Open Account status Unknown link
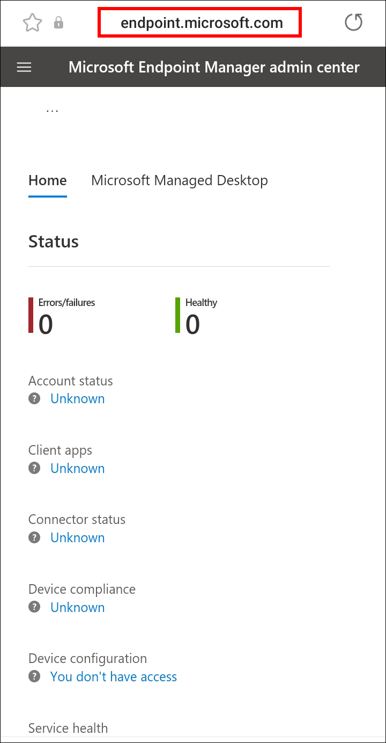The image size is (386, 743). click(x=78, y=398)
